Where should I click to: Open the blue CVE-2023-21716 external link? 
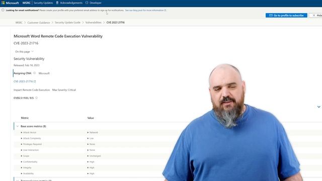[25, 81]
